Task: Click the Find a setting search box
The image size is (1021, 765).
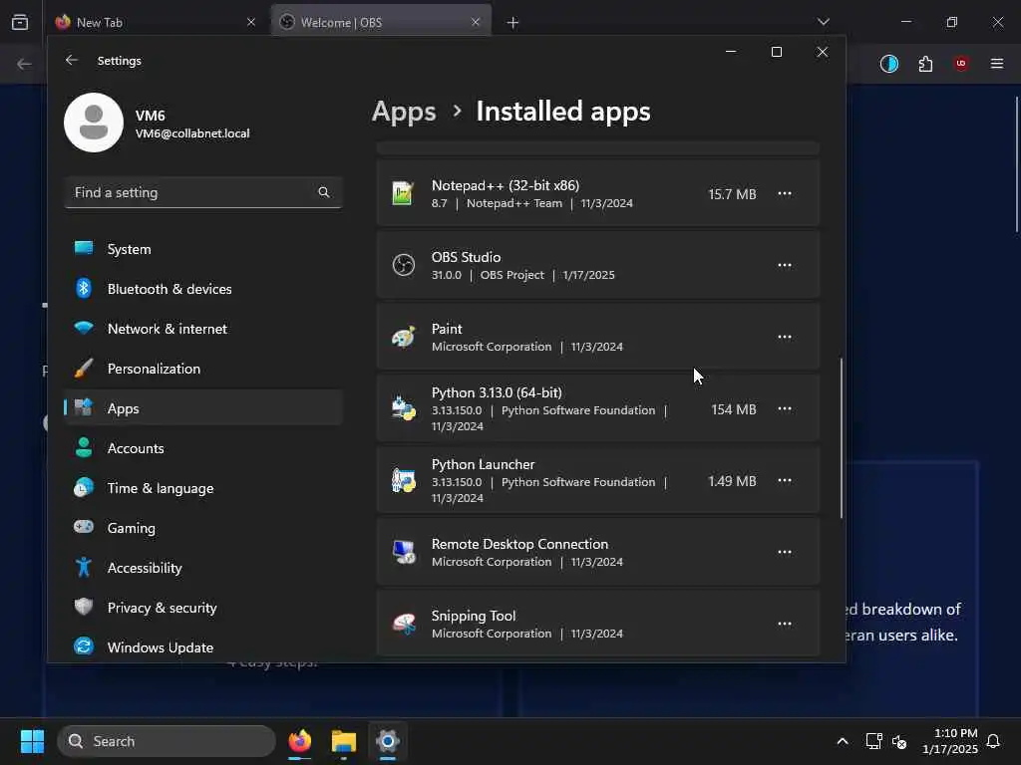Action: tap(202, 192)
